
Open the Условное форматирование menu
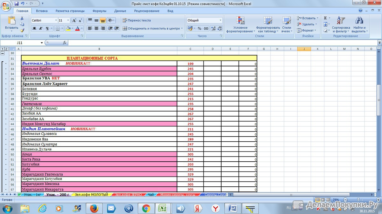point(240,24)
